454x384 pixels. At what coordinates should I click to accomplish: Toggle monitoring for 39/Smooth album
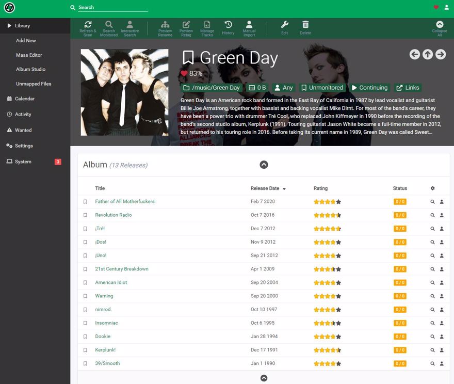click(x=85, y=363)
